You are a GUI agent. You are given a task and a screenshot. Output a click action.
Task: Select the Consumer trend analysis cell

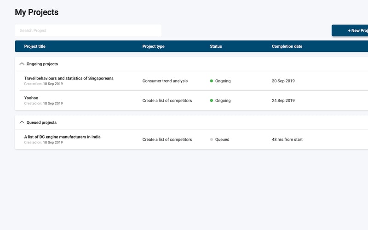(165, 81)
